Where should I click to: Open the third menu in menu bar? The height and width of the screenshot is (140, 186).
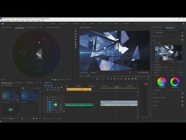[x=12, y=21]
